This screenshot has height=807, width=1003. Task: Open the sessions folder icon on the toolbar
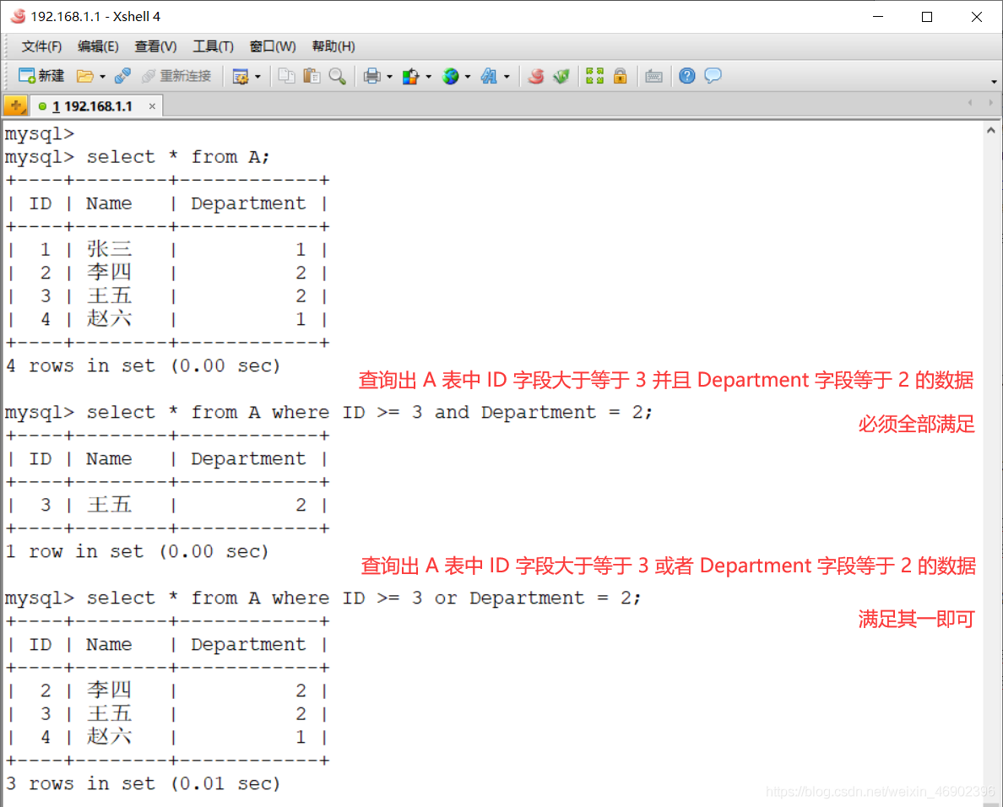[85, 76]
